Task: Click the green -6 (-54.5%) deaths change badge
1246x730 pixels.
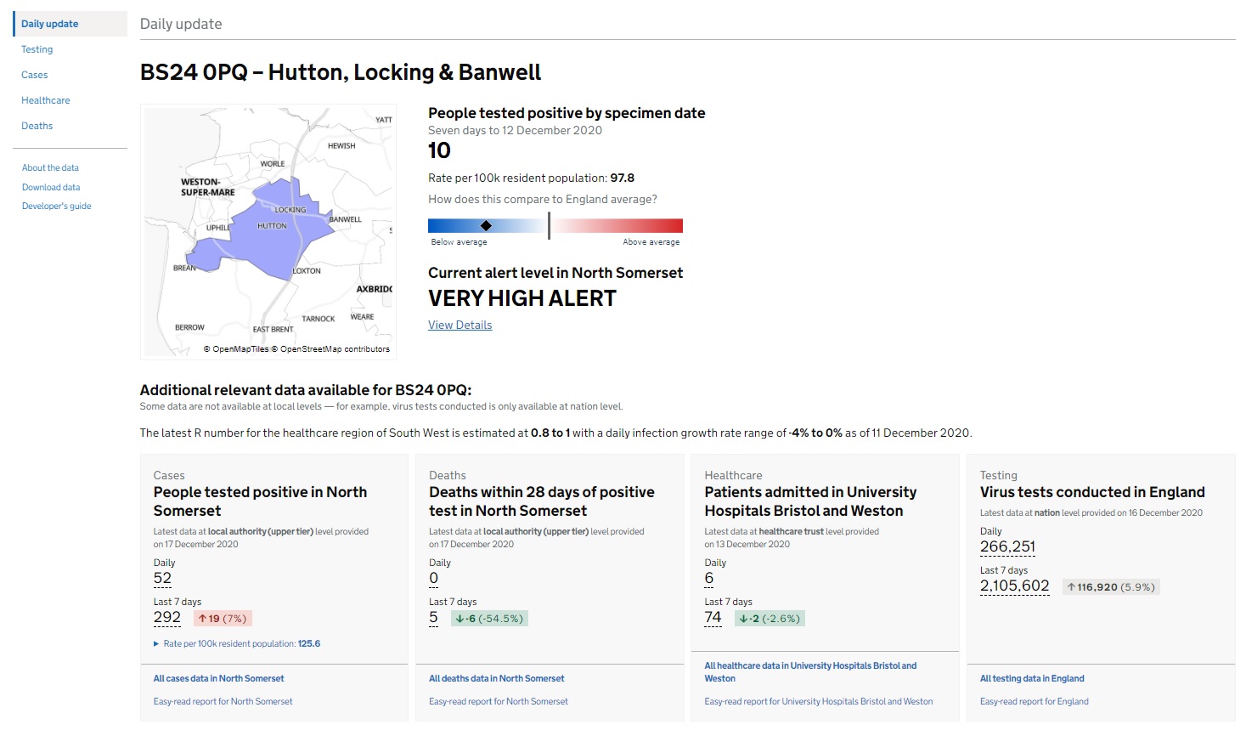Action: pos(488,619)
